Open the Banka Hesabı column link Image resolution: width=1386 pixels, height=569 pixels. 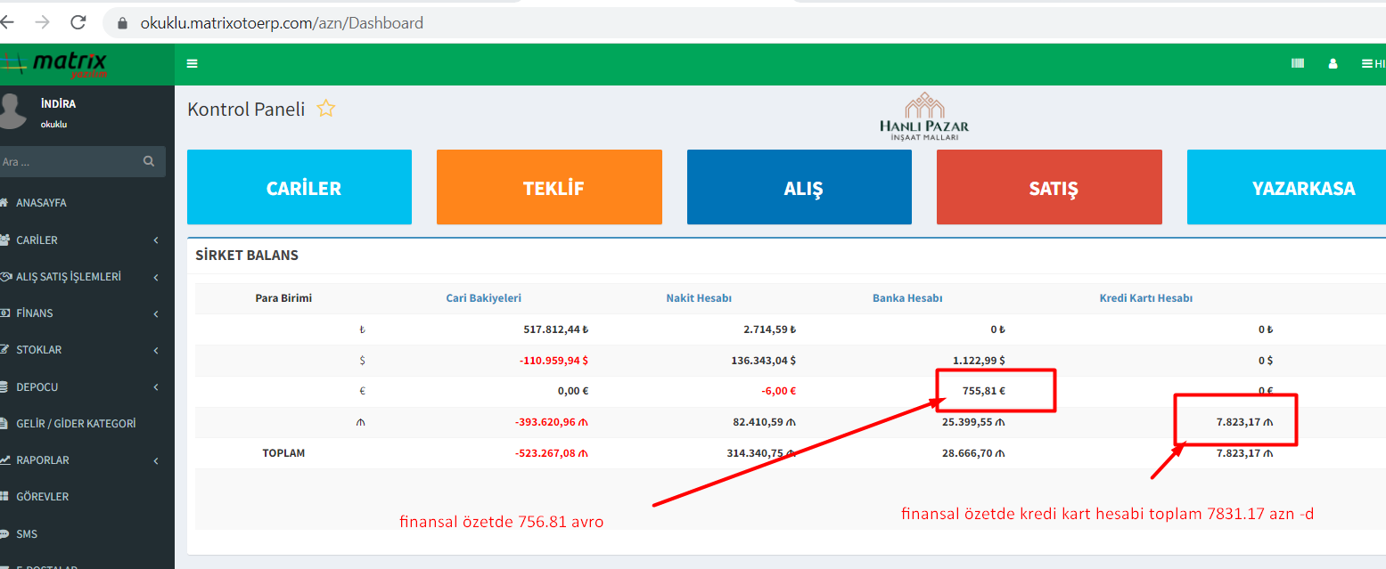pos(906,298)
